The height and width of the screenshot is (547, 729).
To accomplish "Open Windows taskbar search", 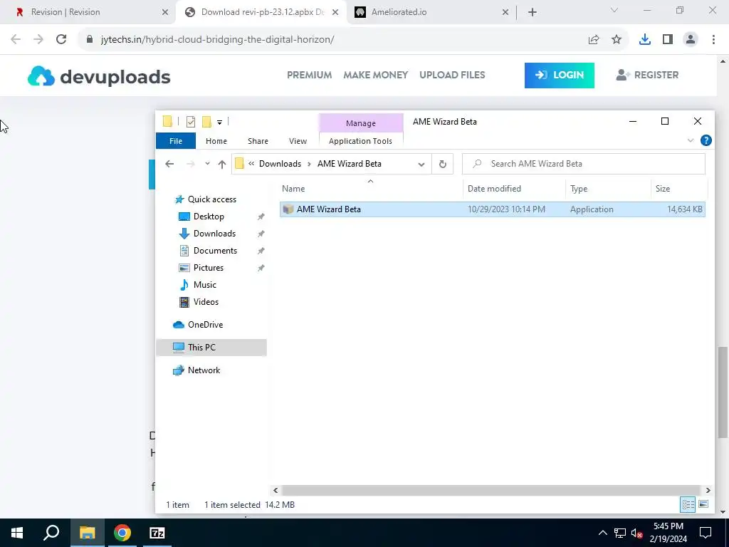I will click(x=51, y=533).
